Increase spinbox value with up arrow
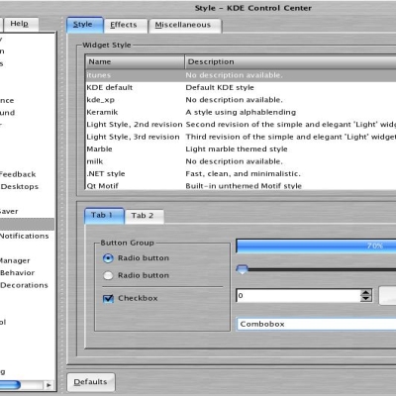This screenshot has height=396, width=396. pos(365,293)
